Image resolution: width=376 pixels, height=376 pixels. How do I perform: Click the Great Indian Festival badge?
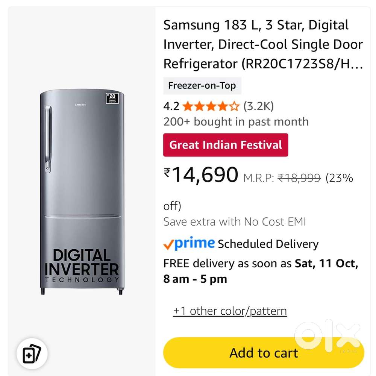pos(226,145)
